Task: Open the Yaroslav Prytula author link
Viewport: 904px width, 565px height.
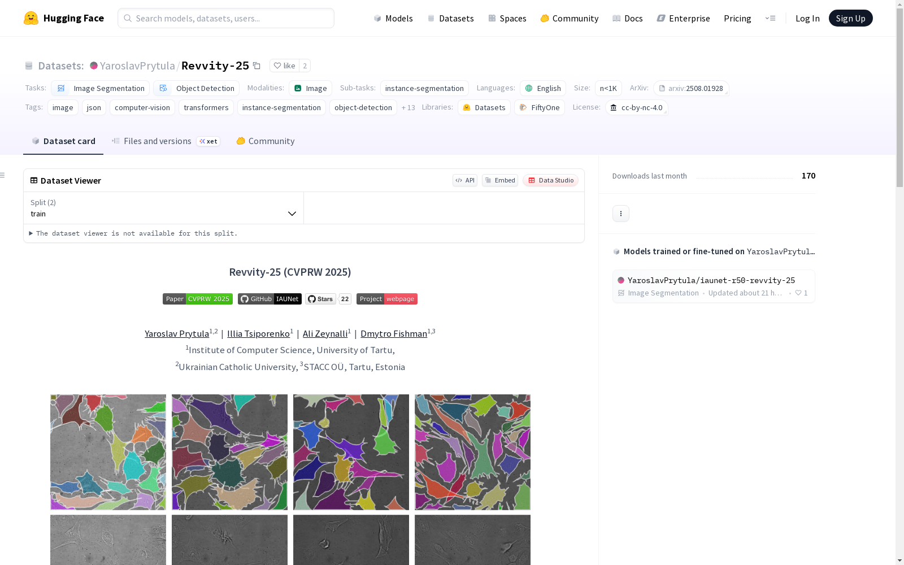Action: coord(177,333)
